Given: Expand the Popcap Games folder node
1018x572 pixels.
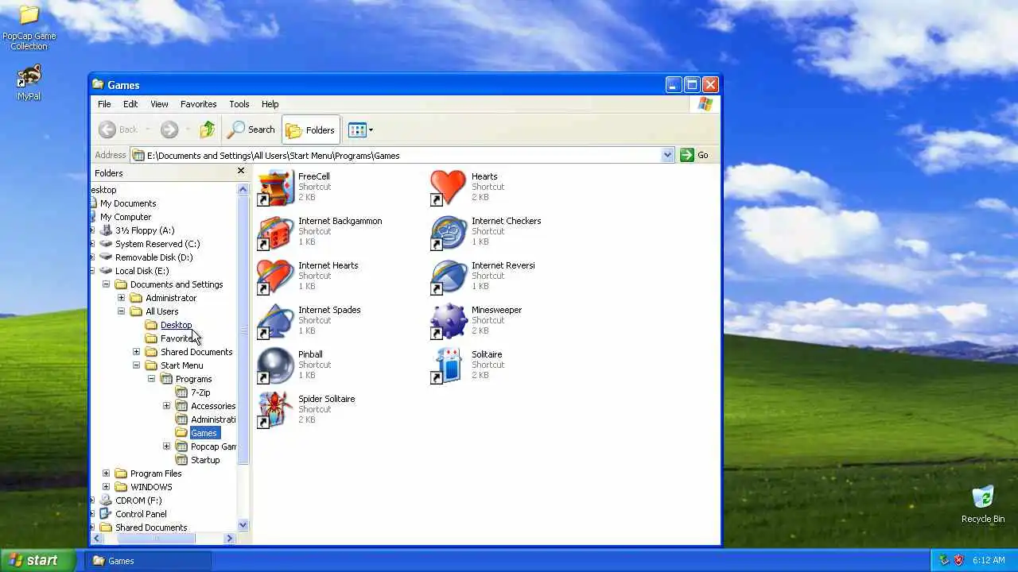Looking at the screenshot, I should (x=166, y=446).
